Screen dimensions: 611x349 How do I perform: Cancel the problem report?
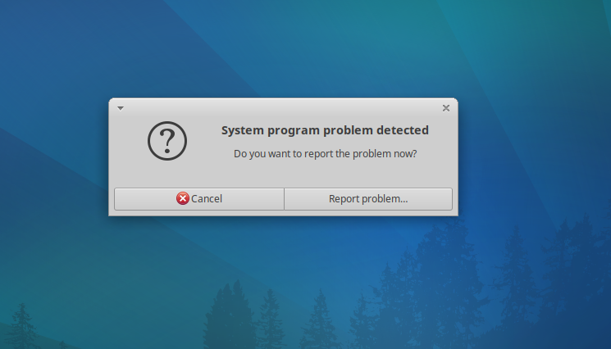[x=199, y=199]
